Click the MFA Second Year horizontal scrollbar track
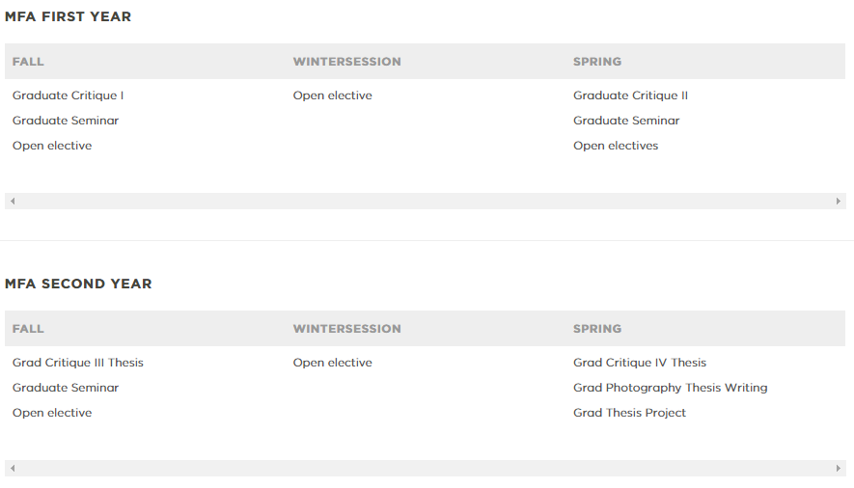Viewport: 854px width, 488px height. [426, 469]
